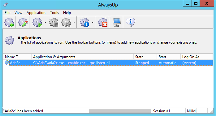Sort by Application & Arguments column header
The image size is (216, 116).
tap(82, 57)
